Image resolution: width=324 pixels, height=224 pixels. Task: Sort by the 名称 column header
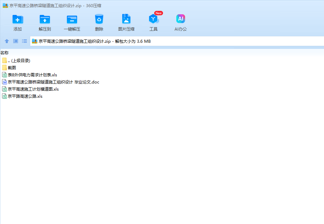(4, 53)
